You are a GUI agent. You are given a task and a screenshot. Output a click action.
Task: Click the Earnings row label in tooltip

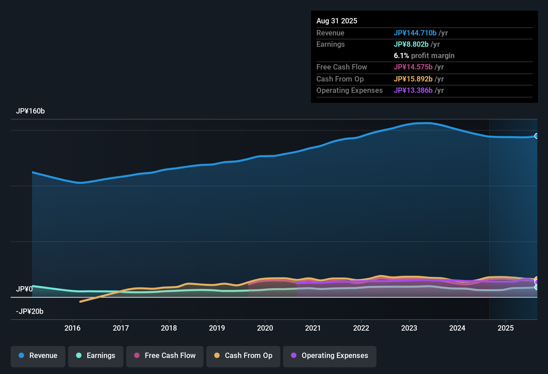click(330, 44)
